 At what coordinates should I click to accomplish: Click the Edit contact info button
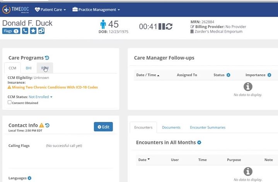pyautogui.click(x=103, y=127)
